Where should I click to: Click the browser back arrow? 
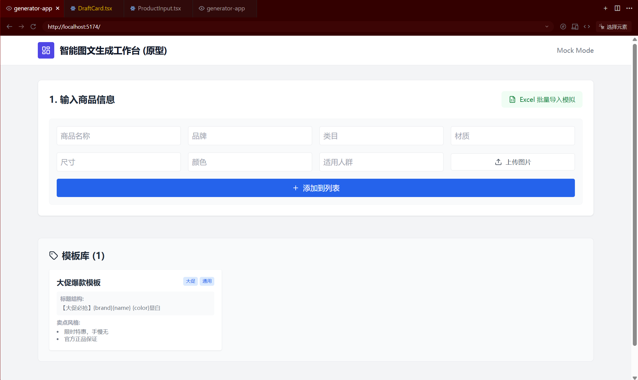pyautogui.click(x=9, y=27)
